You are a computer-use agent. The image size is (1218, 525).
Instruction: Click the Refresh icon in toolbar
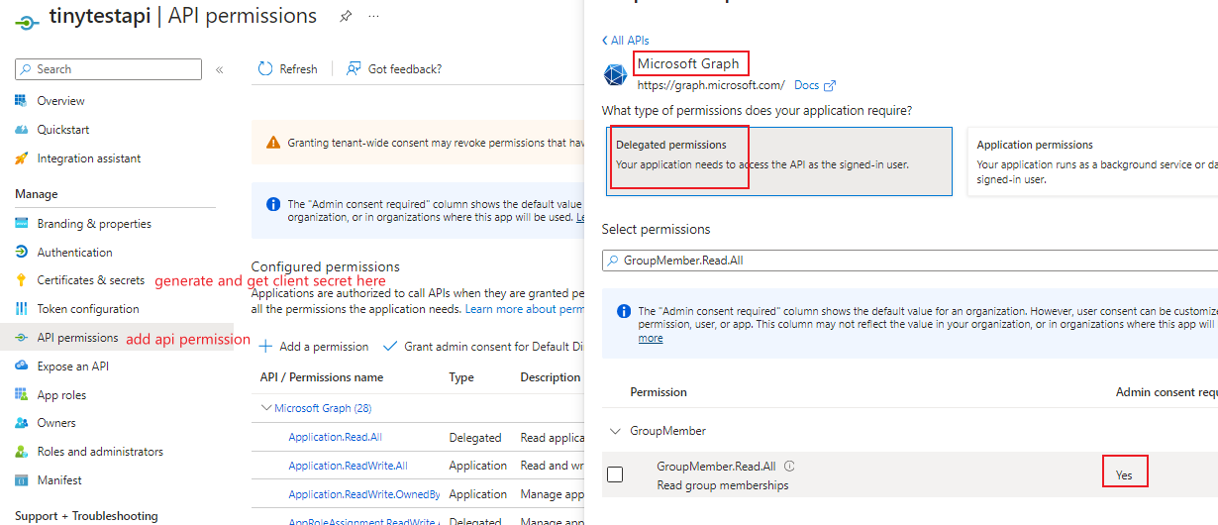265,69
